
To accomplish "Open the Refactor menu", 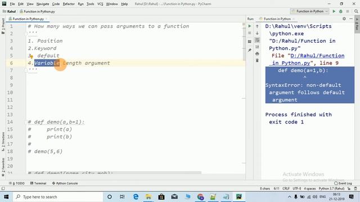I will click(69, 4).
